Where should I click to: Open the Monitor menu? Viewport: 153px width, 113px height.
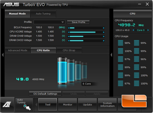pos(68,104)
